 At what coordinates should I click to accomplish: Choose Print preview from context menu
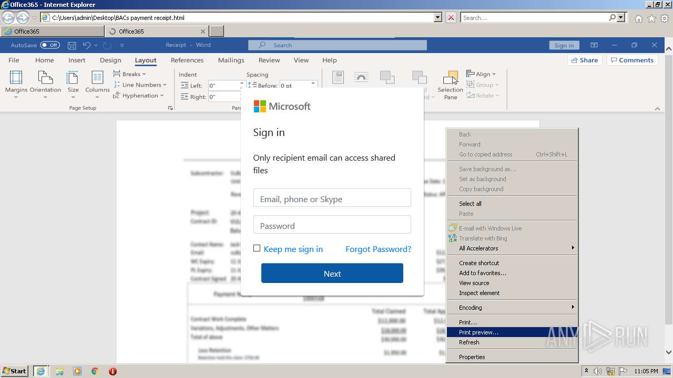click(511, 332)
